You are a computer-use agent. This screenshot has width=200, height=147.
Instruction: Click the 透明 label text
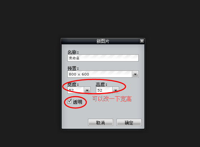pyautogui.click(x=78, y=102)
